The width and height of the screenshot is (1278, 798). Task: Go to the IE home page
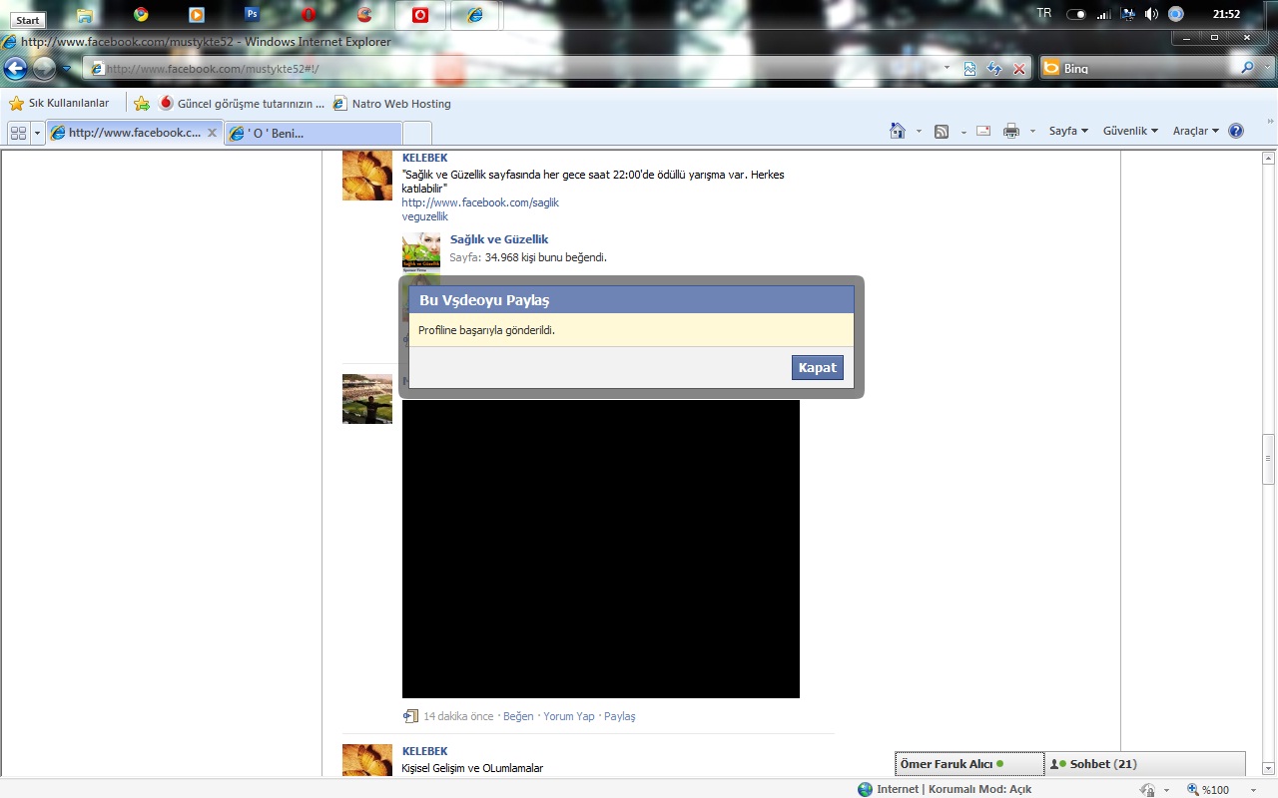pyautogui.click(x=898, y=131)
